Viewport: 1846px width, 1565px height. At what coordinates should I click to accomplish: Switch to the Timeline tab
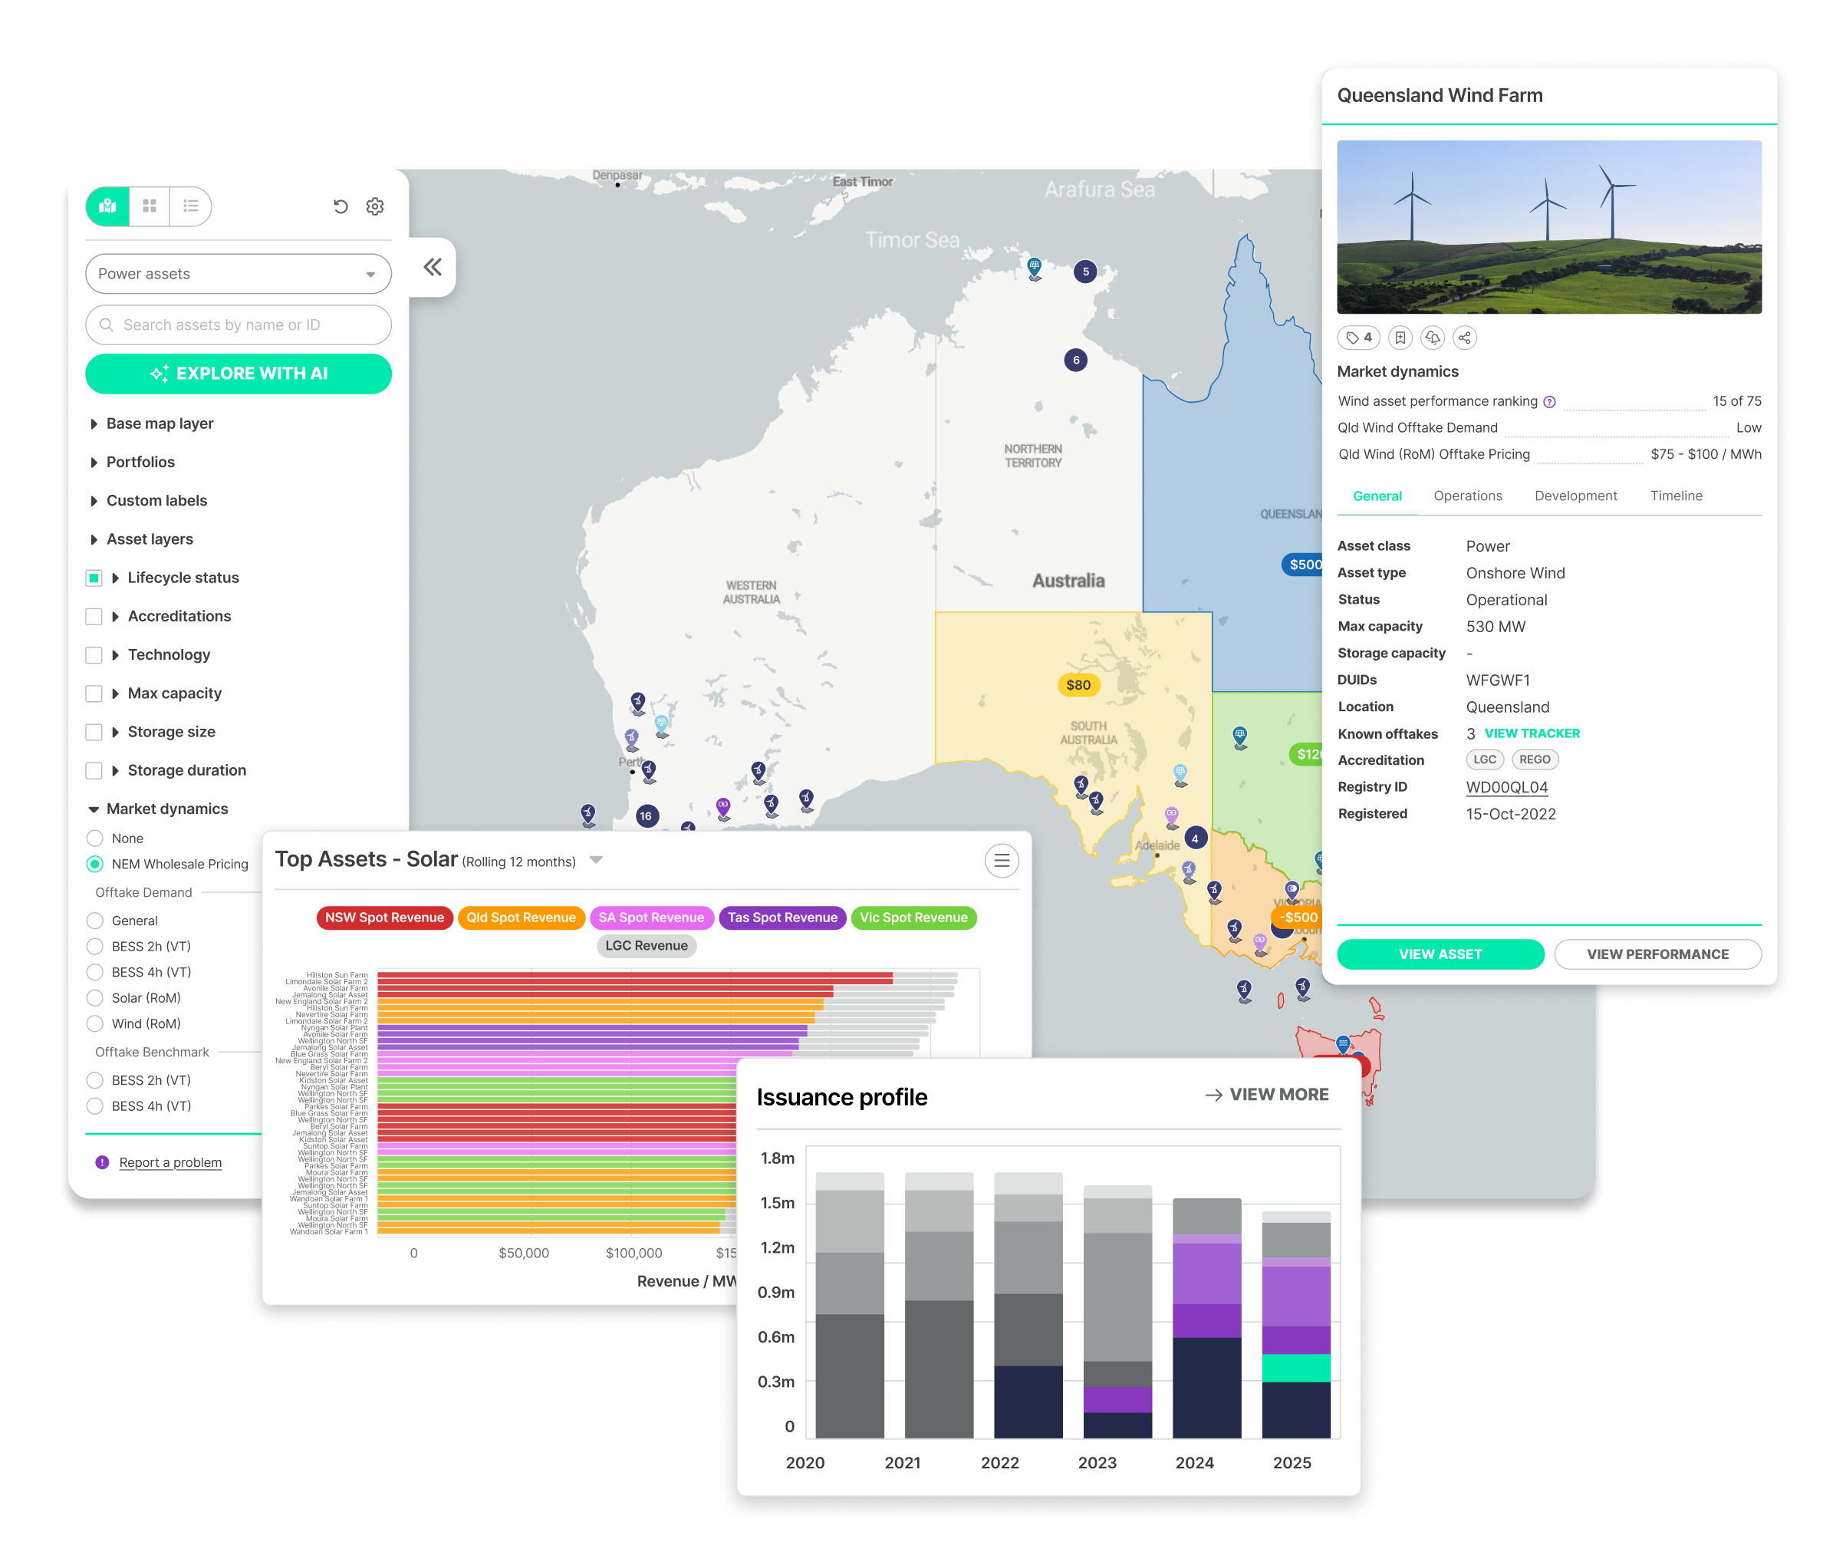[1676, 496]
